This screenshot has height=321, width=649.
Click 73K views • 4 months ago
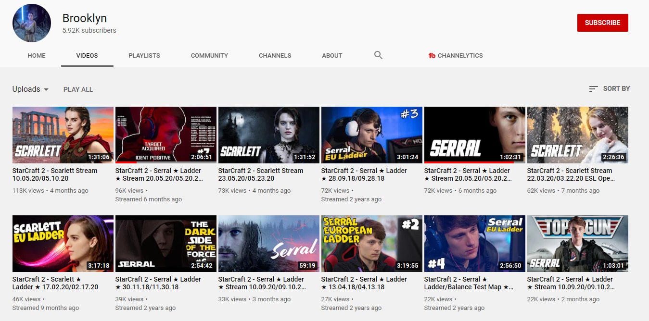point(255,191)
